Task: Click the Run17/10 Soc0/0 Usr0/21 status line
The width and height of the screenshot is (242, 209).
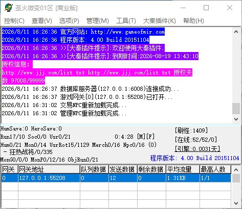Action: [35, 137]
